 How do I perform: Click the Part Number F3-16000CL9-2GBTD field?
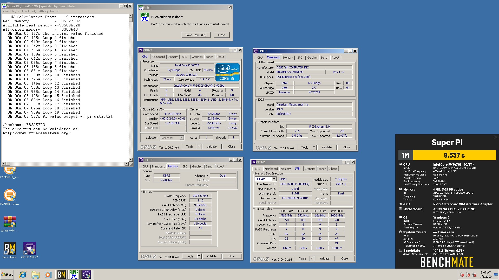click(295, 198)
